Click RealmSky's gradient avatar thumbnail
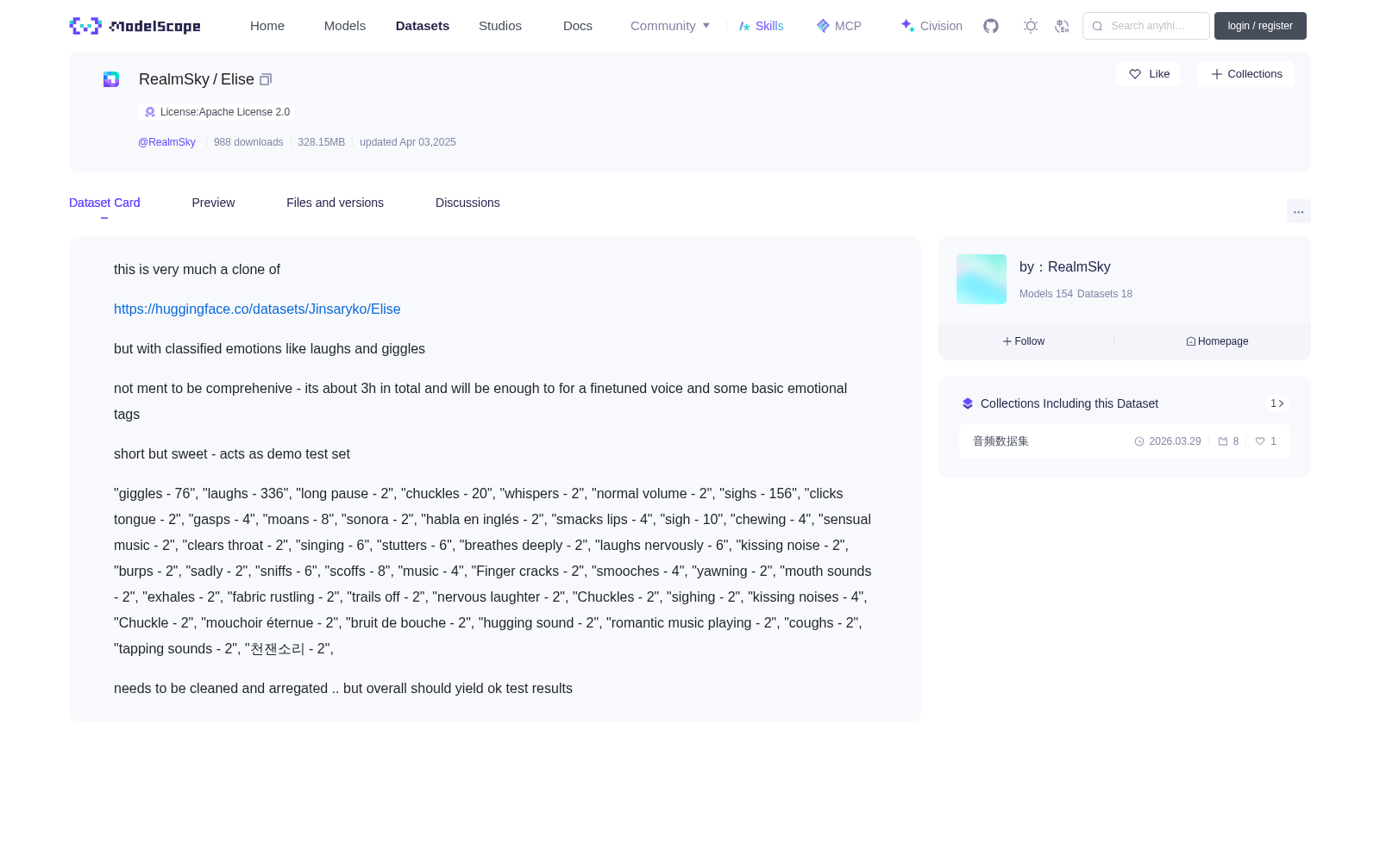Image resolution: width=1380 pixels, height=862 pixels. 982,279
